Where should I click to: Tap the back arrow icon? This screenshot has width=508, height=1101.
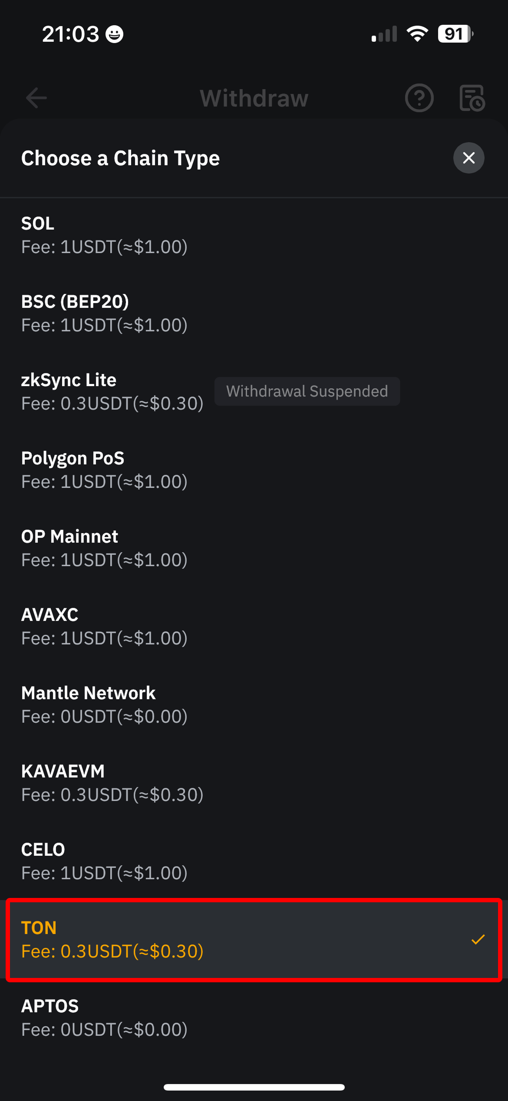[36, 98]
